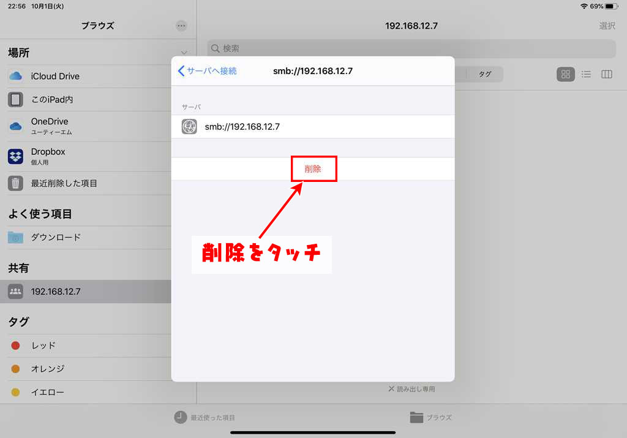Select the オレンジ tag

coord(89,369)
